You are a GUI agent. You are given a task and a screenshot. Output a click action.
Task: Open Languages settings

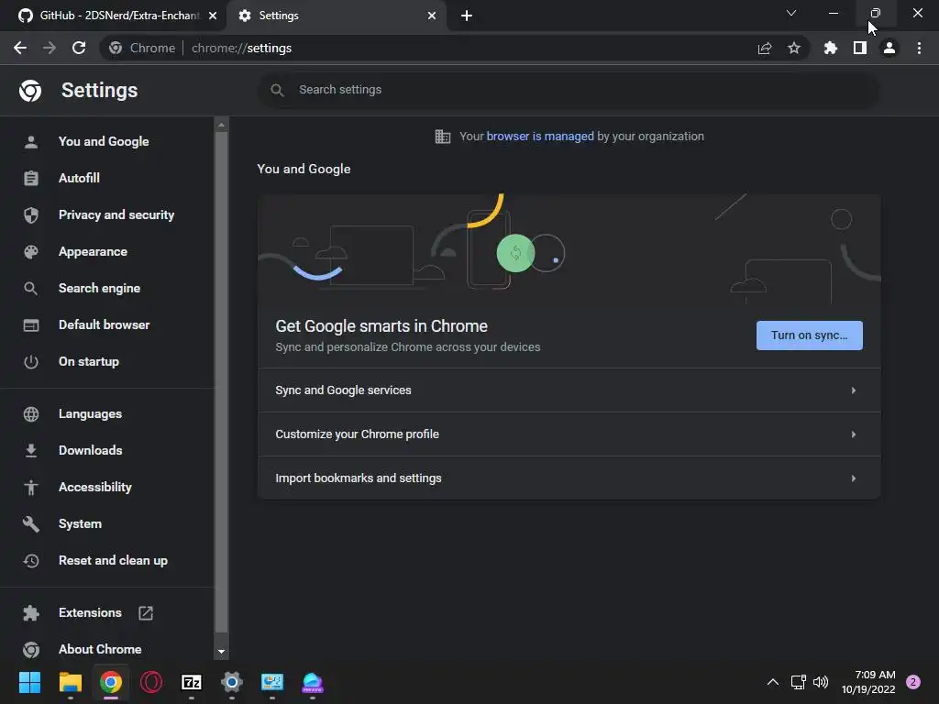coord(90,413)
